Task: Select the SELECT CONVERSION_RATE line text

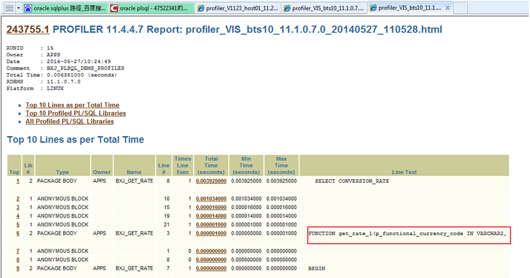Action: click(352, 181)
